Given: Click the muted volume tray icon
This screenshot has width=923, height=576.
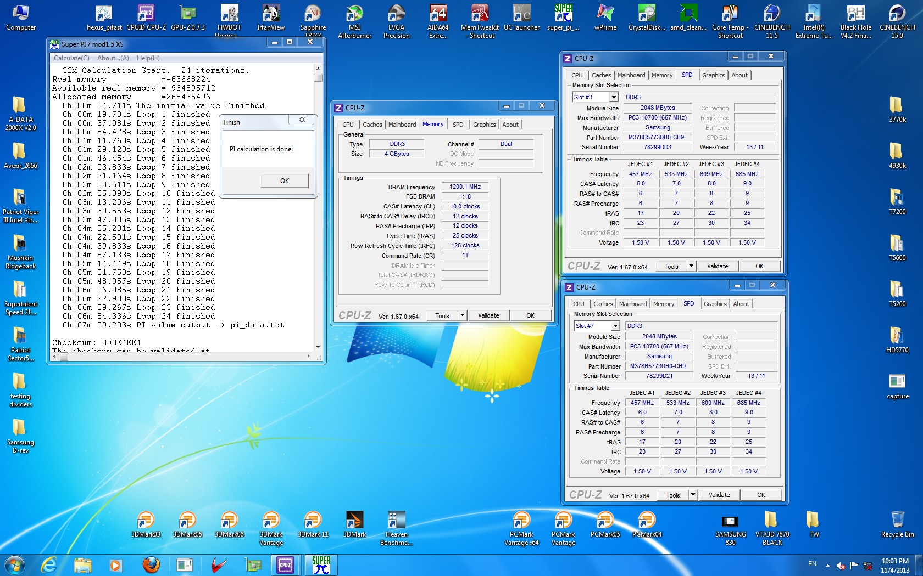Looking at the screenshot, I should point(841,565).
